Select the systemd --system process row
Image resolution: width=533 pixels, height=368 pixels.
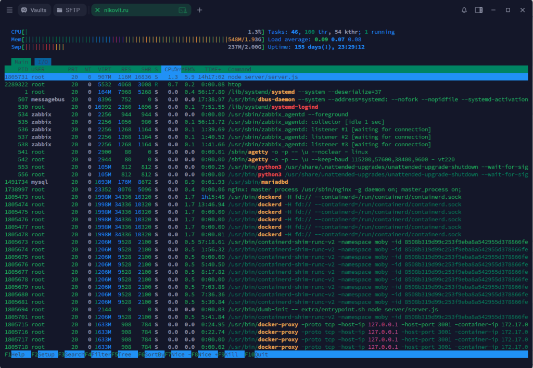point(266,92)
